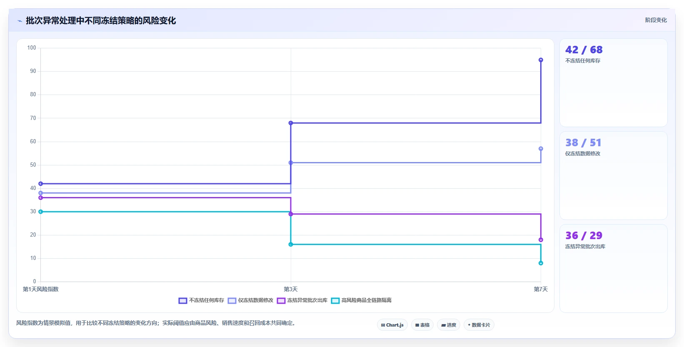This screenshot has width=684, height=347.
Task: Click the 进度 tag chip
Action: pos(449,325)
